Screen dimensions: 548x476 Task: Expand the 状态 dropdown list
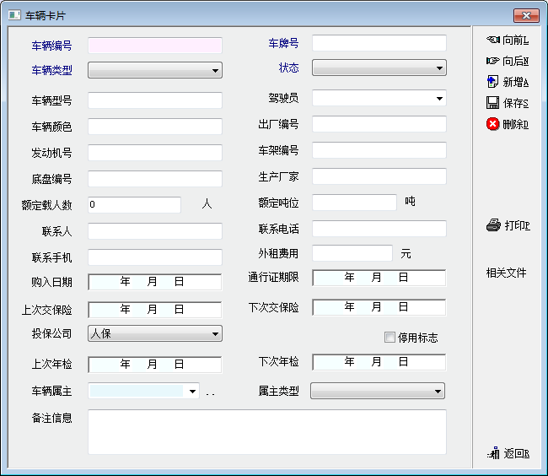(379, 68)
